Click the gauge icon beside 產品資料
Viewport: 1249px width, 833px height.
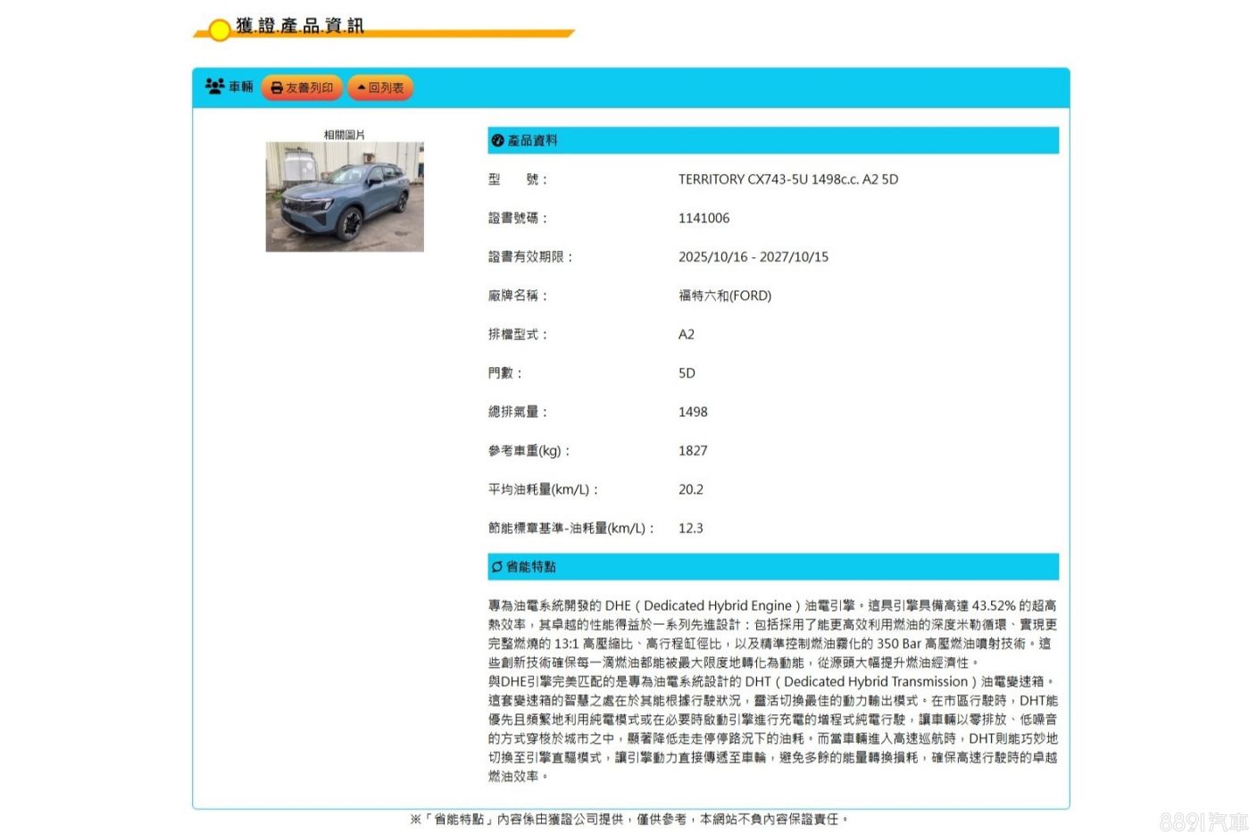pyautogui.click(x=497, y=140)
